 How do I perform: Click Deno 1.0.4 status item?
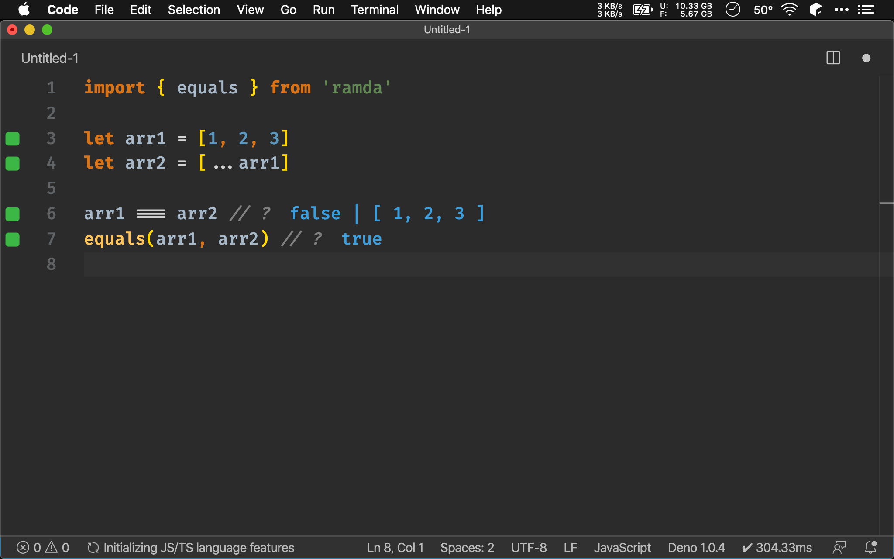(696, 547)
